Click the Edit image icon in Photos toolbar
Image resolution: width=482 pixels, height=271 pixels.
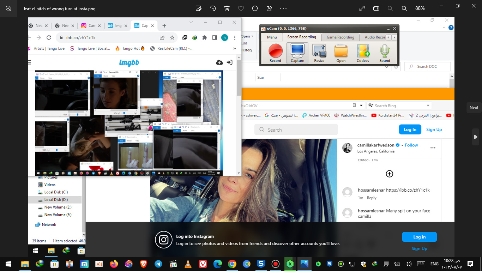199,8
